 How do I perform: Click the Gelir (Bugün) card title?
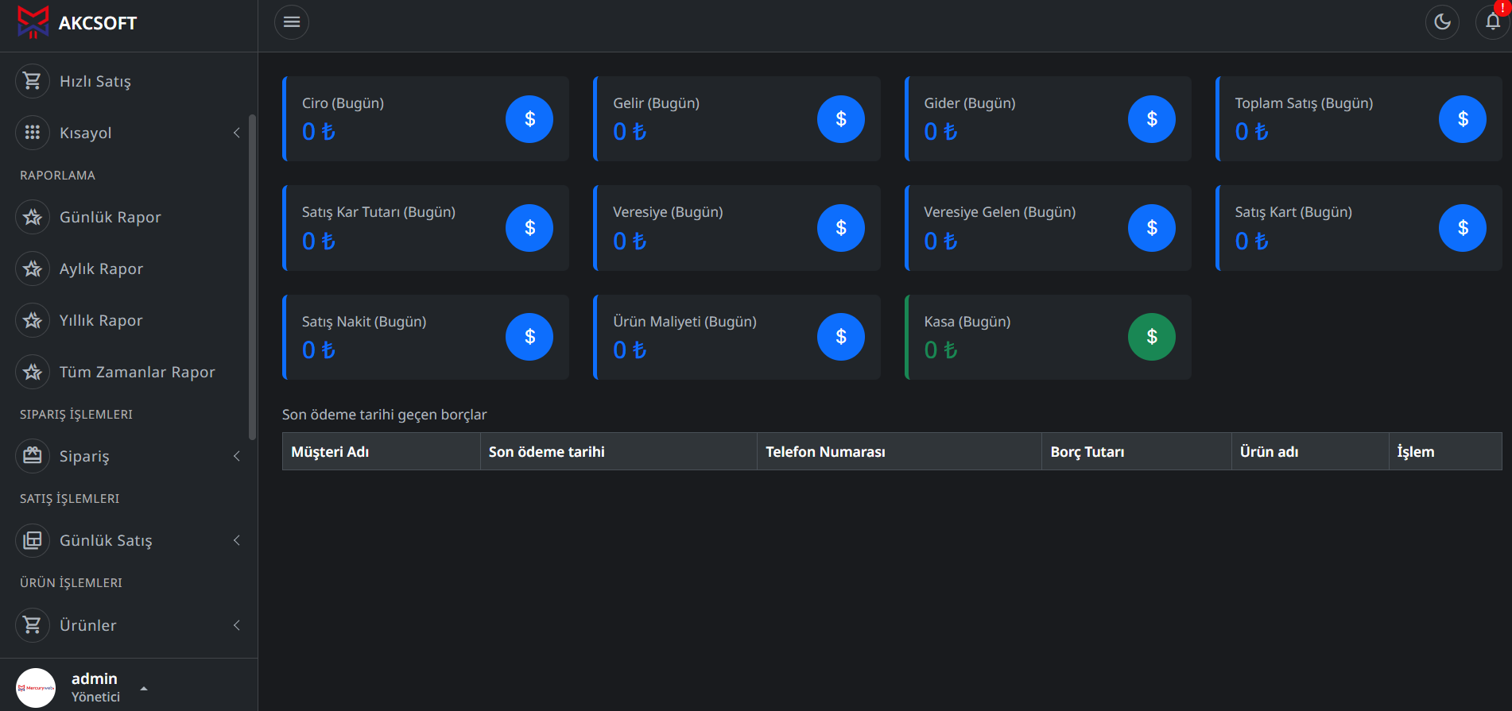(x=656, y=103)
